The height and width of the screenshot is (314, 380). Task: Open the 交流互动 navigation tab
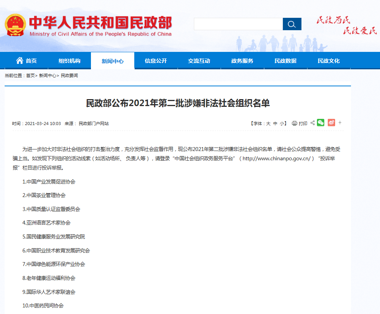[x=199, y=61]
